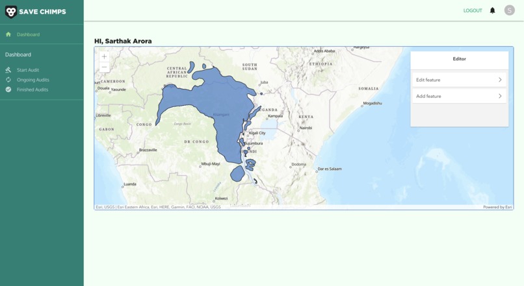This screenshot has width=524, height=286.
Task: Open the Dashboard link in sidebar top
Action: [28, 34]
